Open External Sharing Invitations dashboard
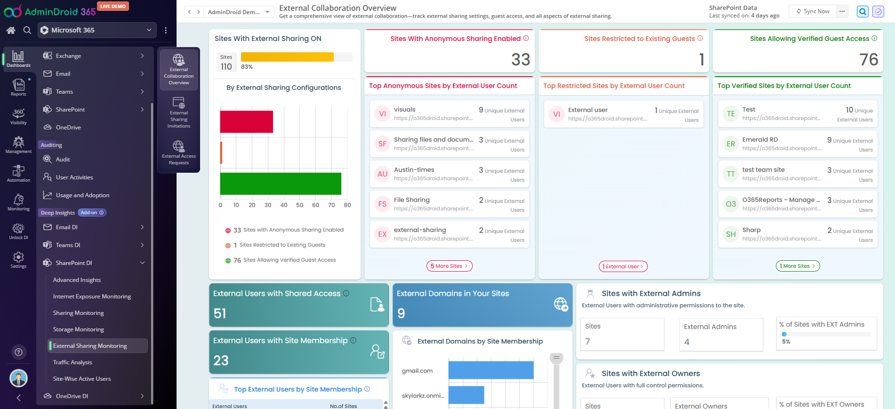The image size is (895, 409). pyautogui.click(x=179, y=113)
